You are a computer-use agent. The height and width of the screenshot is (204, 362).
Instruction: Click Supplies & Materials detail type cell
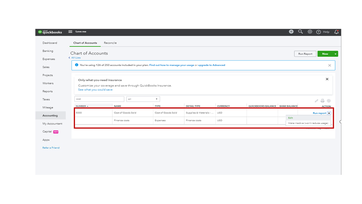coord(200,113)
